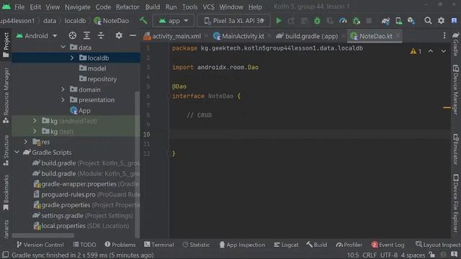Toggle the Project tool window tab
The height and width of the screenshot is (259, 461).
6,45
